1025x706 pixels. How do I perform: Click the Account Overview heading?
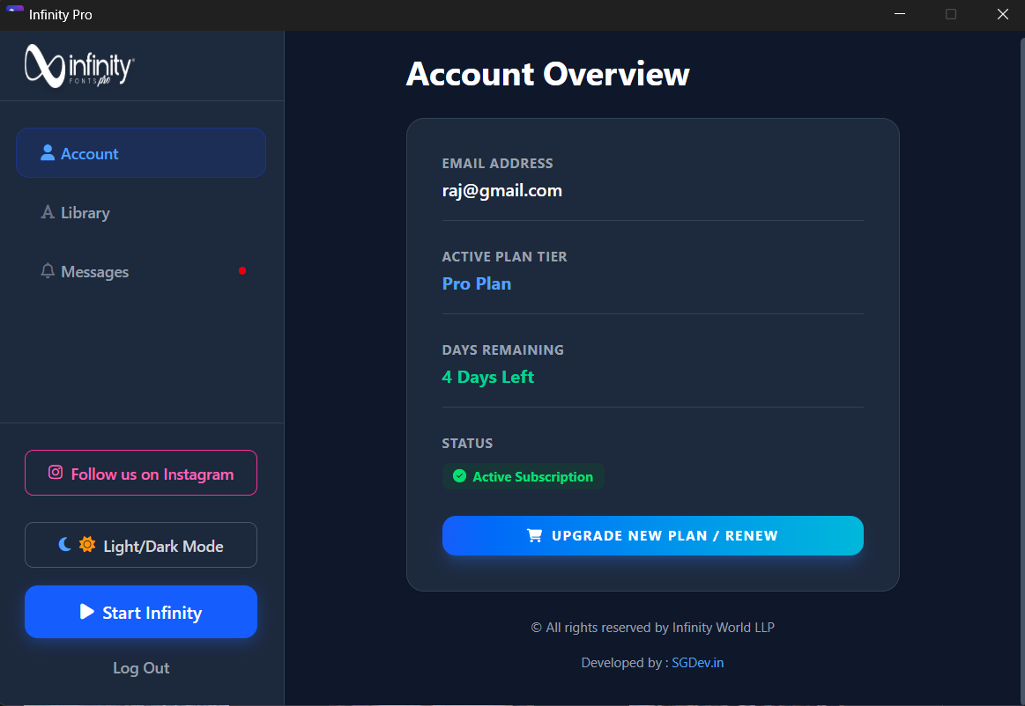click(548, 74)
